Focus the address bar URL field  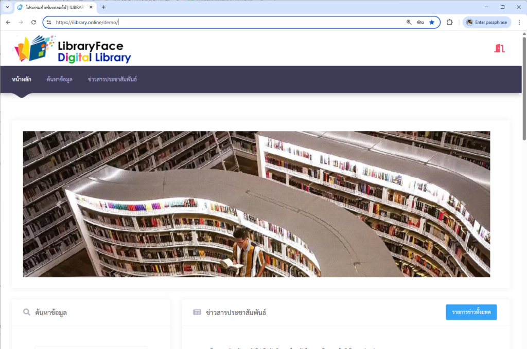pyautogui.click(x=232, y=22)
